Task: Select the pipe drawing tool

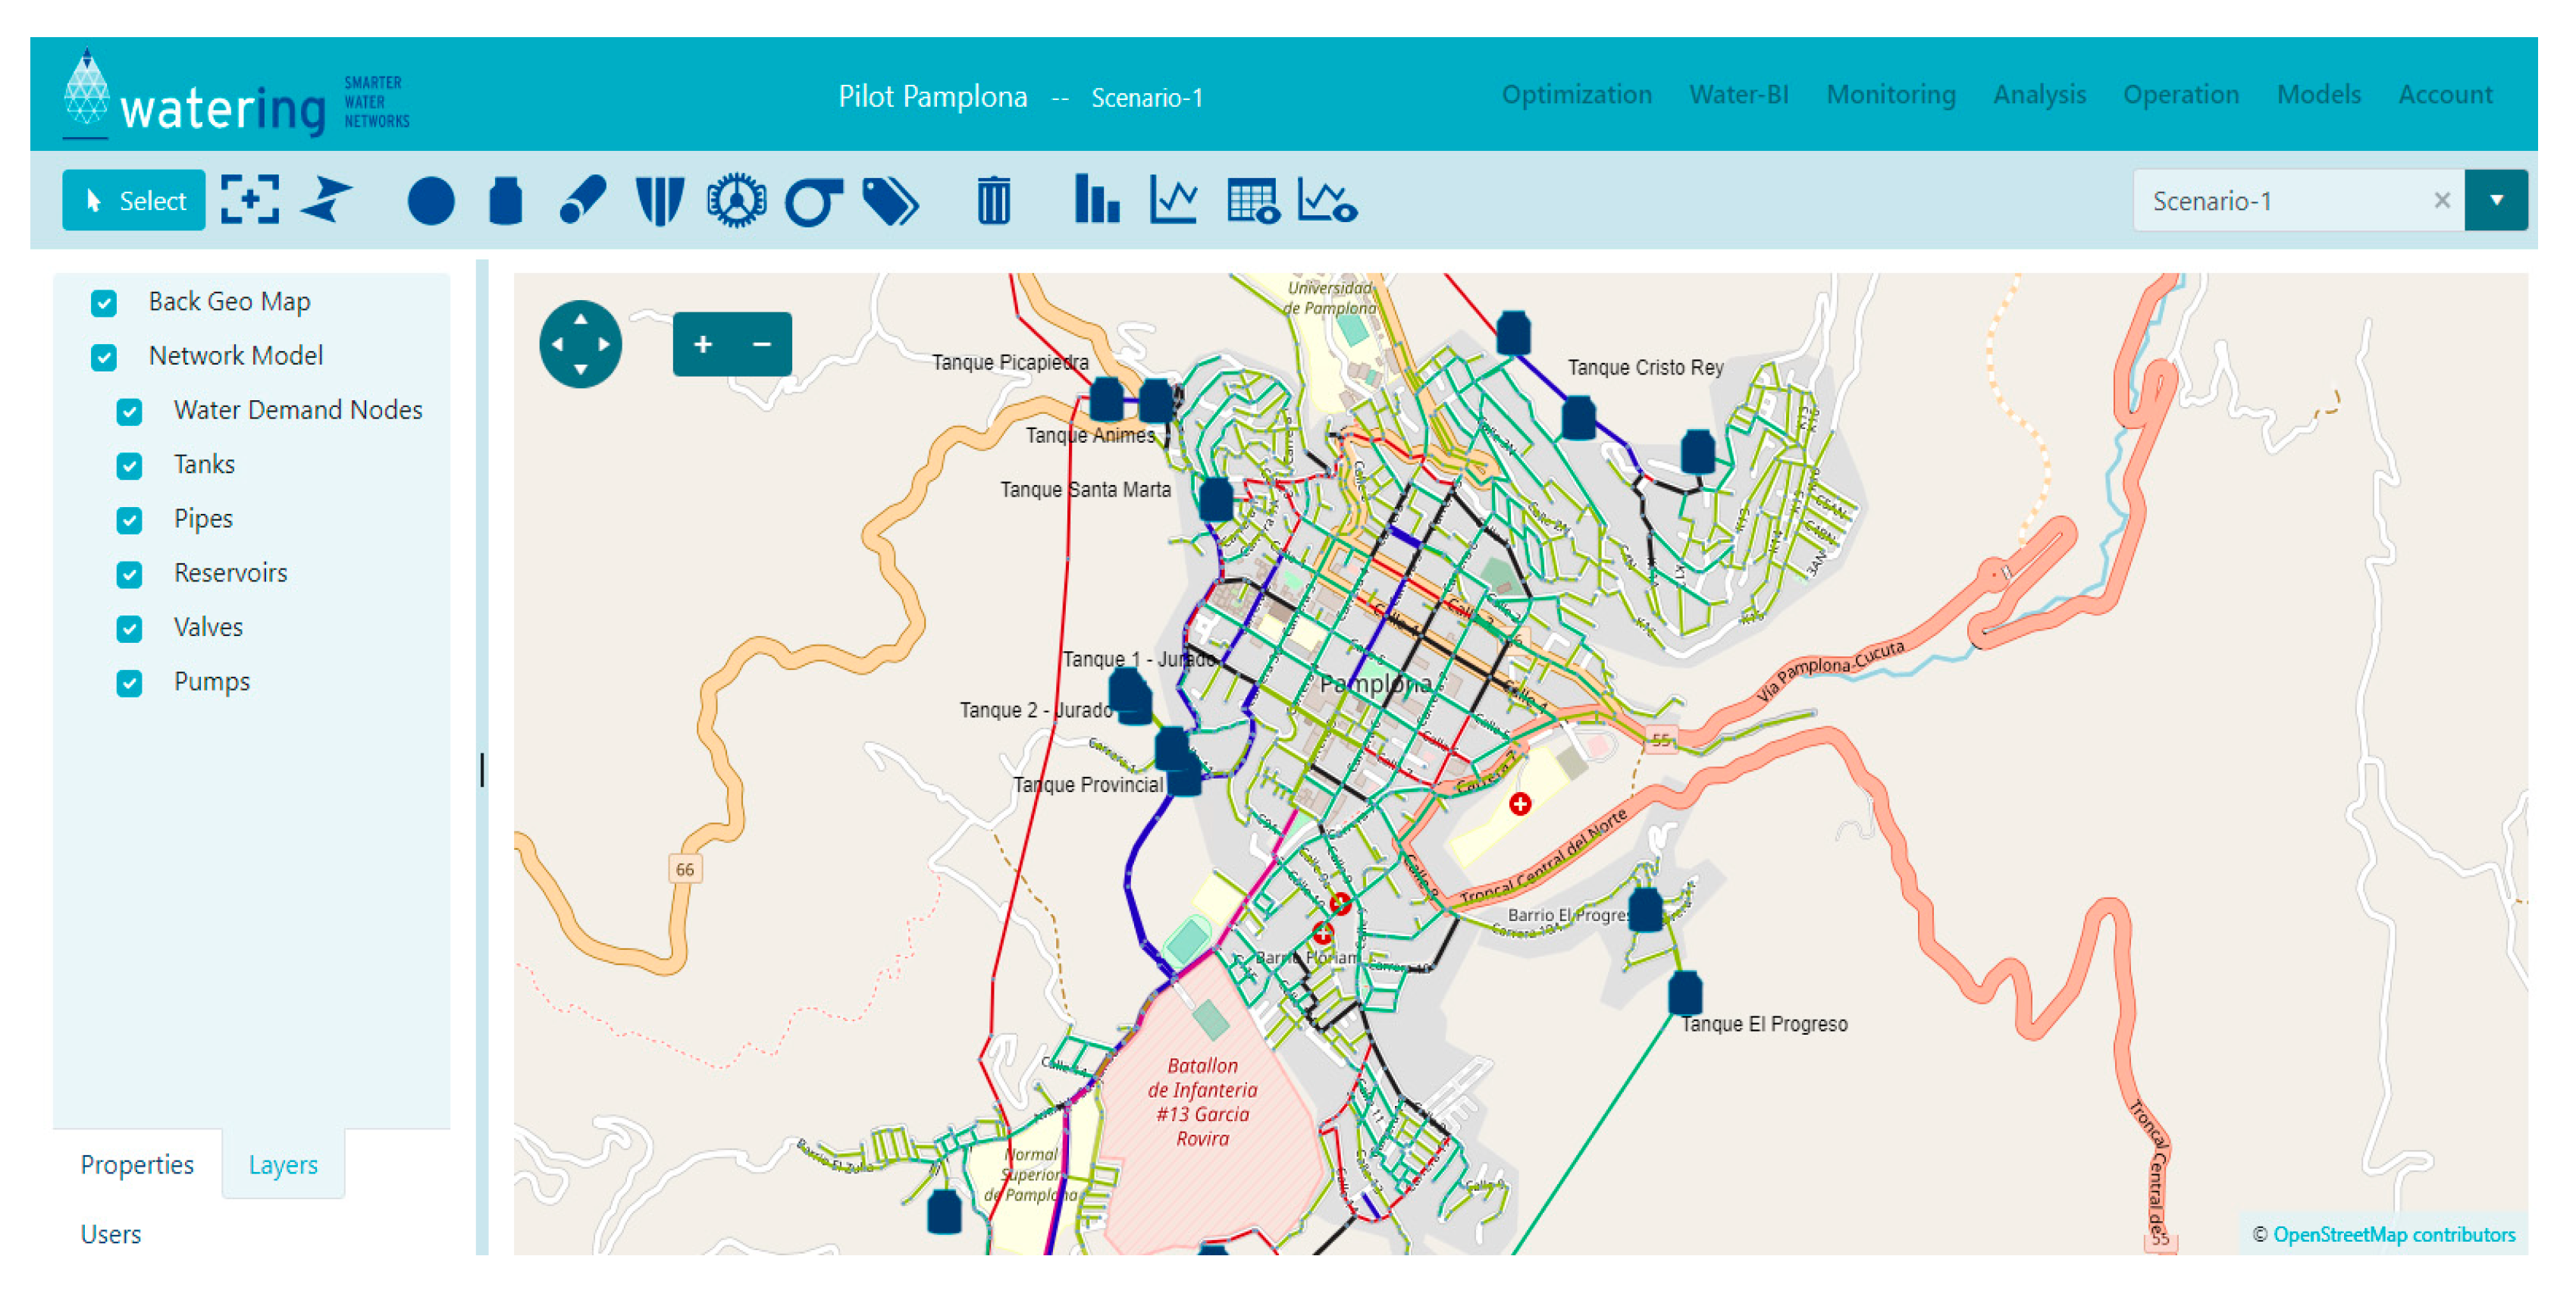Action: tap(582, 201)
